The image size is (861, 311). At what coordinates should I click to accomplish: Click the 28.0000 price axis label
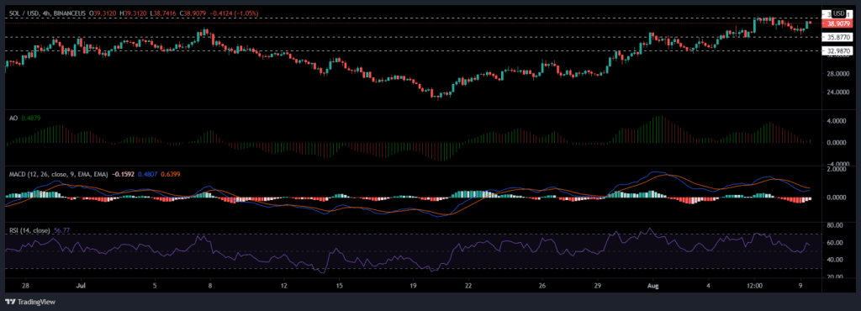point(839,73)
